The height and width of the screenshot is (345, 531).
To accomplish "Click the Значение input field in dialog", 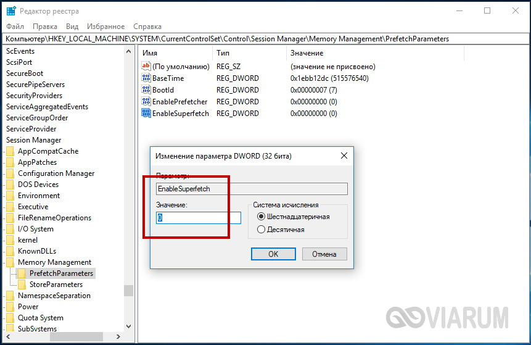I will (199, 218).
